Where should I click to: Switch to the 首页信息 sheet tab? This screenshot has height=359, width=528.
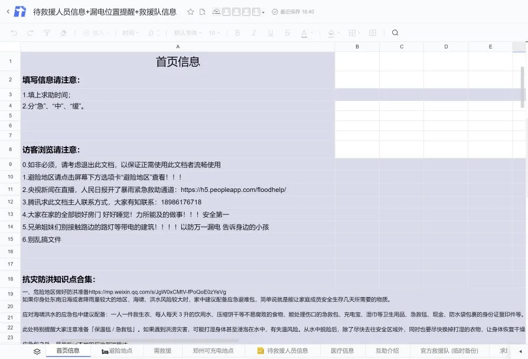[x=68, y=351]
